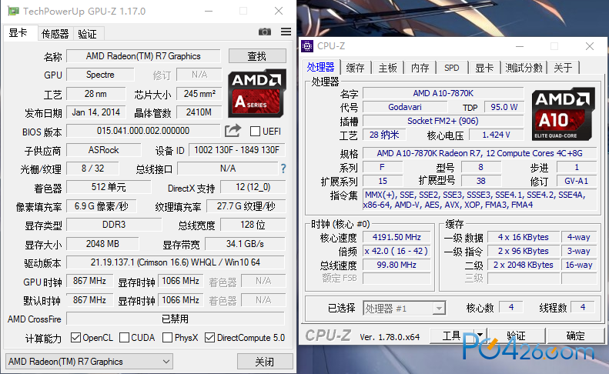Click the release date Jan 14, 2014 value
Image resolution: width=609 pixels, height=374 pixels.
coord(96,112)
